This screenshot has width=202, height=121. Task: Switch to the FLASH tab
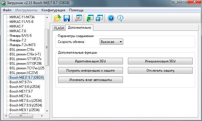pyautogui.click(x=59, y=28)
